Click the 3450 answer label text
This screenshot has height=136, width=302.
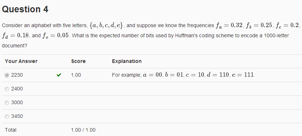click(17, 116)
